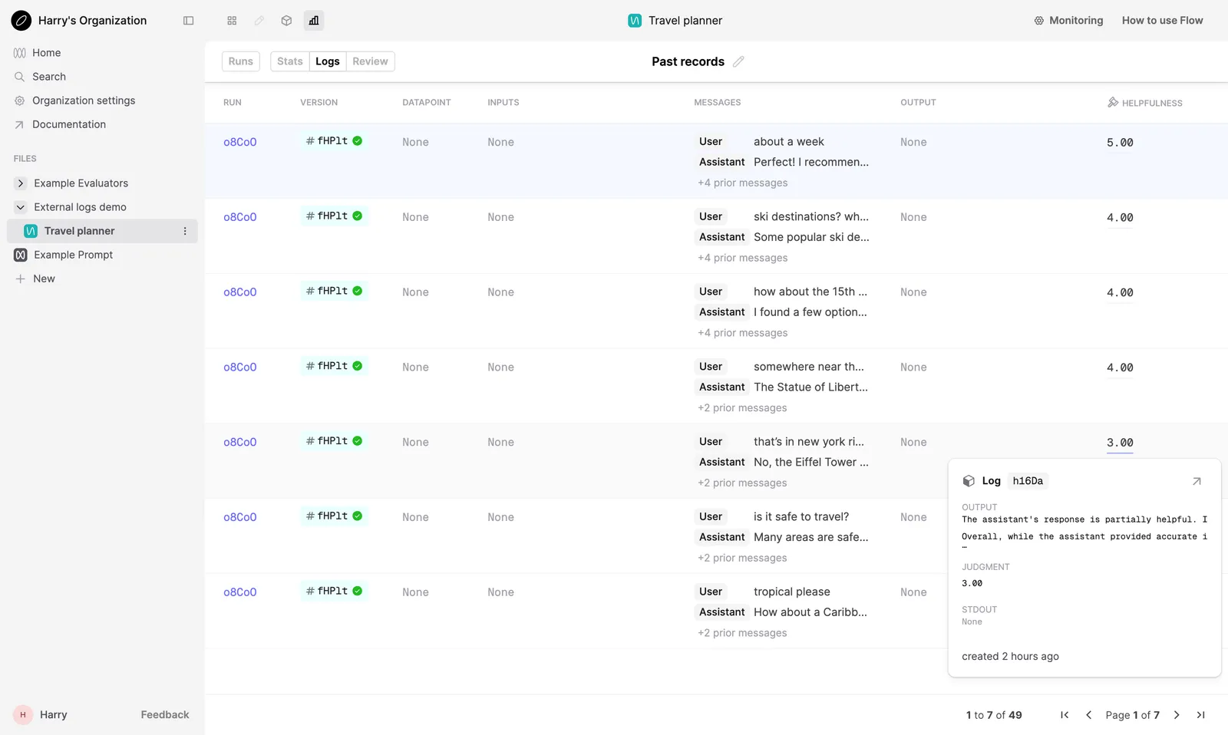The width and height of the screenshot is (1228, 735).
Task: Expand the Example Evaluators folder
Action: click(21, 183)
